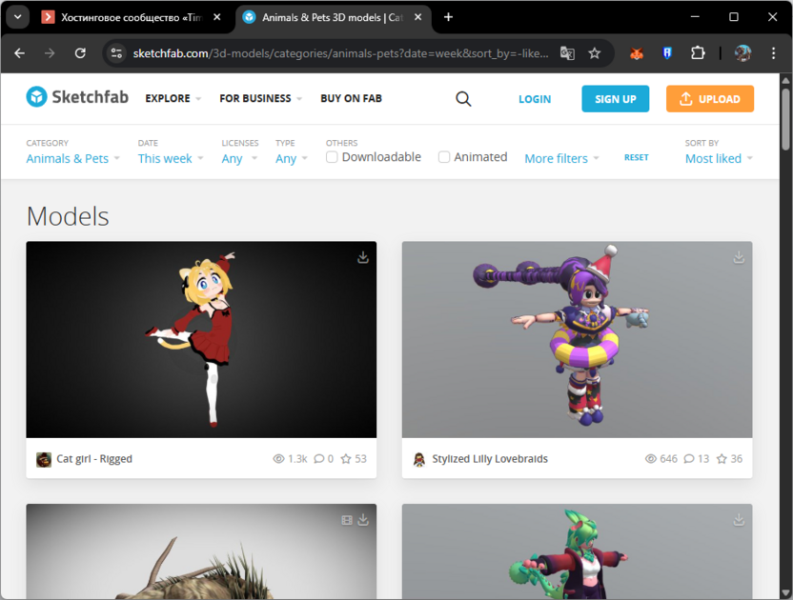Download icon on Cat girl thumbnail
The height and width of the screenshot is (600, 793).
(x=363, y=257)
